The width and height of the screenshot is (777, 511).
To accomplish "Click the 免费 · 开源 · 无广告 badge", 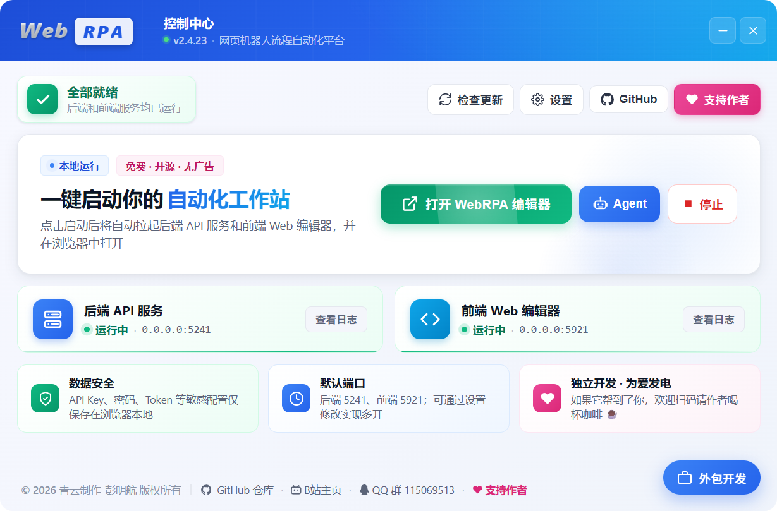I will [170, 166].
